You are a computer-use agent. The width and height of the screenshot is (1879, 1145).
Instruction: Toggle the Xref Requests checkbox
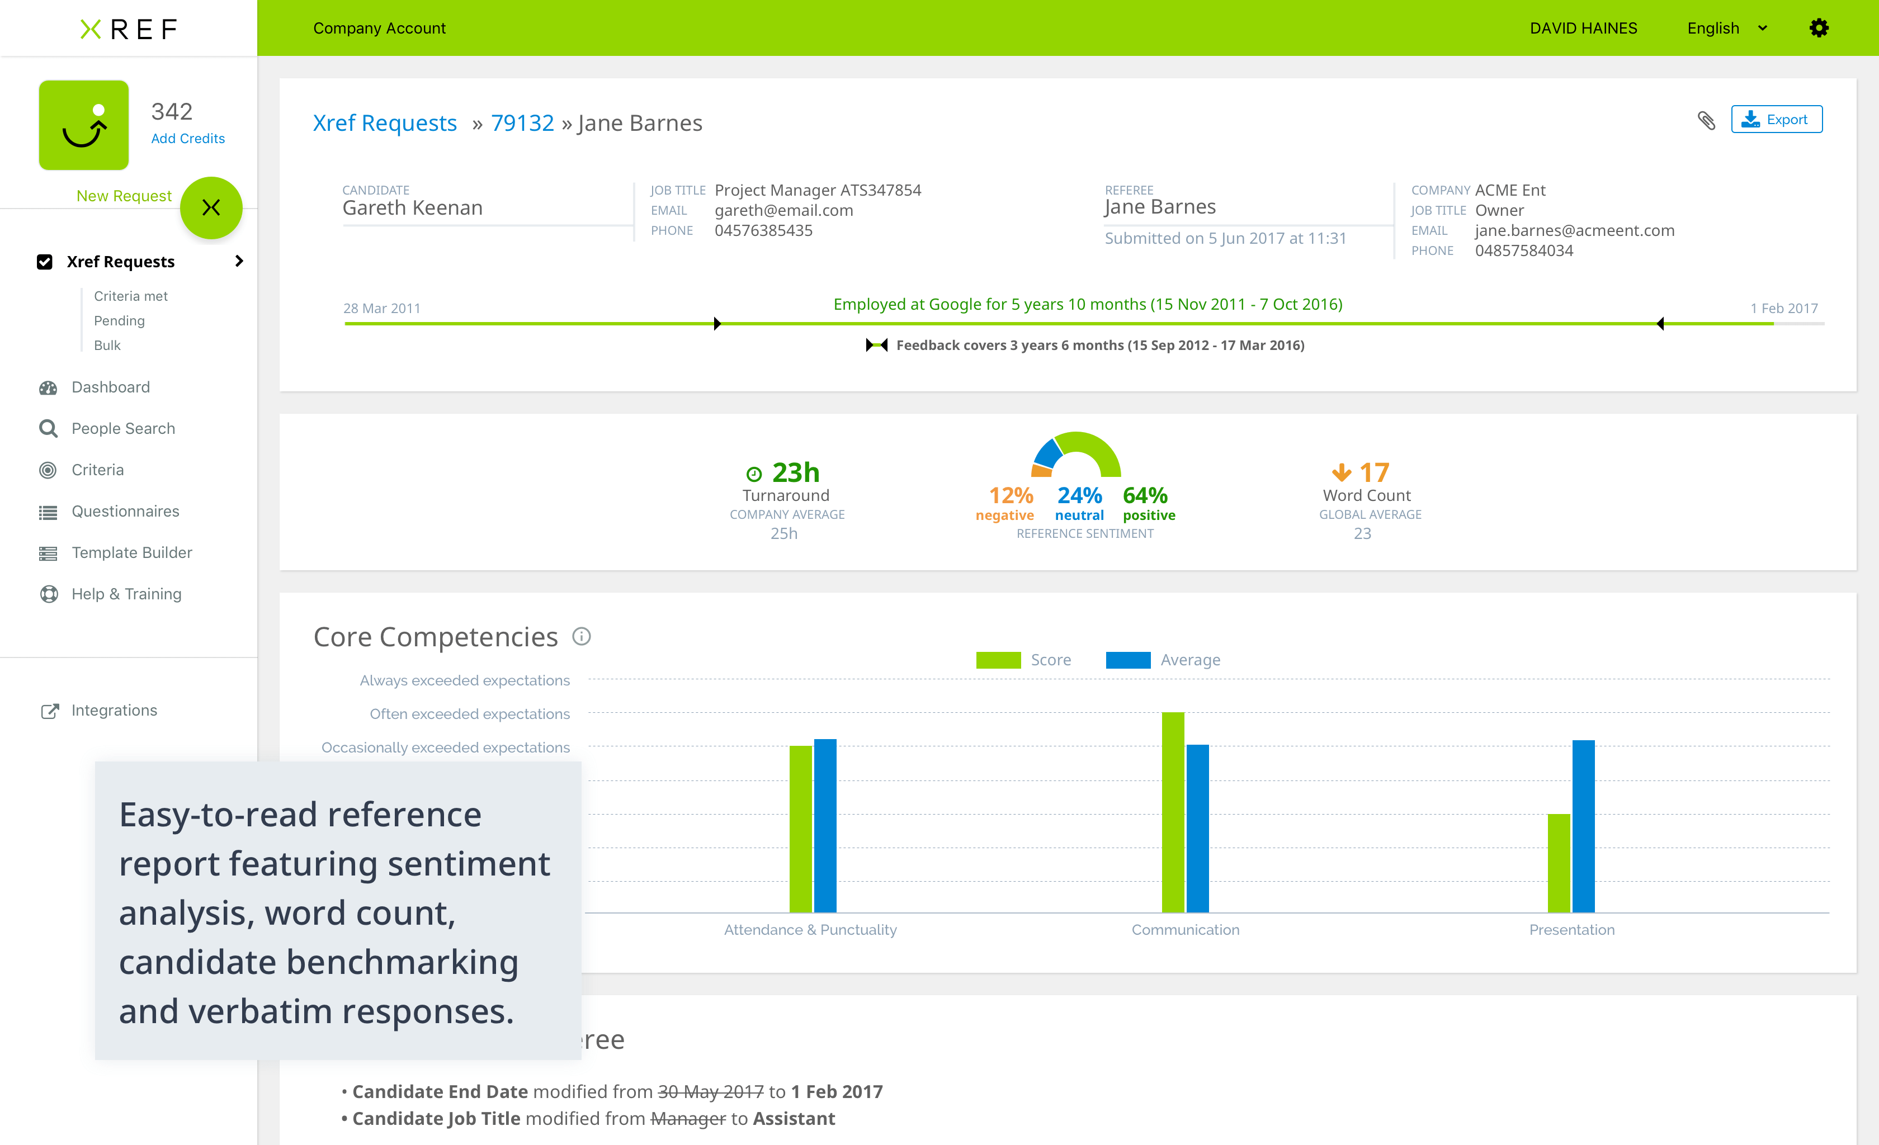pos(45,262)
